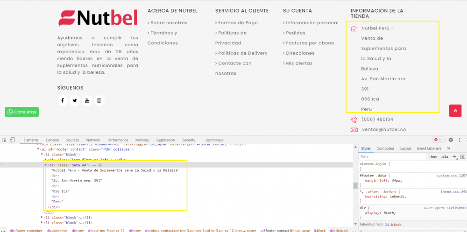This screenshot has width=467, height=232.
Task: Click the red error count badge
Action: [438, 140]
